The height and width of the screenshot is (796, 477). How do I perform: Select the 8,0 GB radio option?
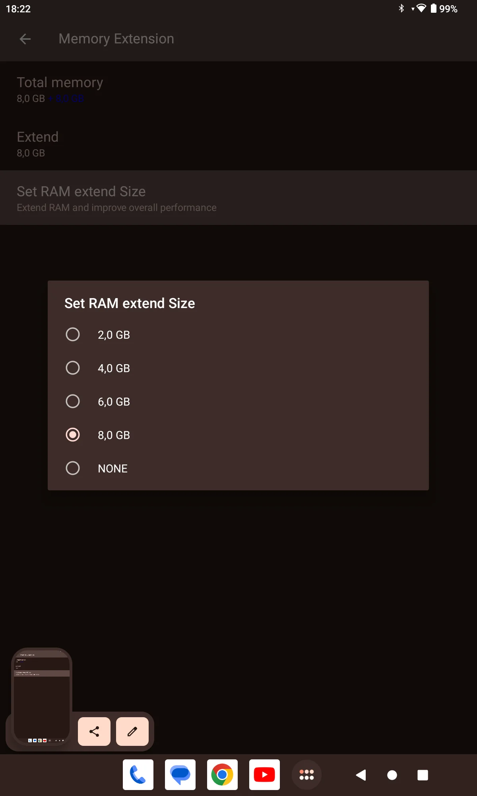click(x=73, y=435)
